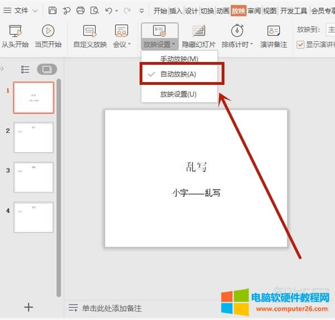Select 自动放映(A) option with checkmark
This screenshot has width=335, height=320.
pyautogui.click(x=178, y=74)
